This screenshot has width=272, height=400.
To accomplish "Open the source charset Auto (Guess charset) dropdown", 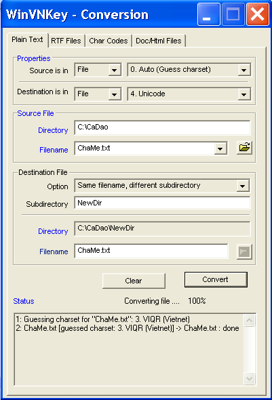I will click(244, 70).
